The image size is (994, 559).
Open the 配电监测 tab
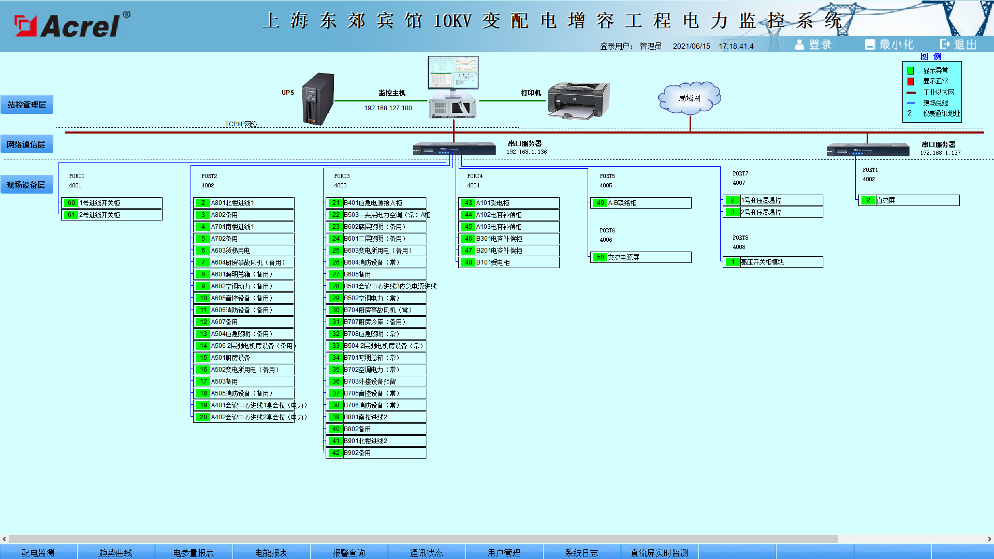point(38,552)
